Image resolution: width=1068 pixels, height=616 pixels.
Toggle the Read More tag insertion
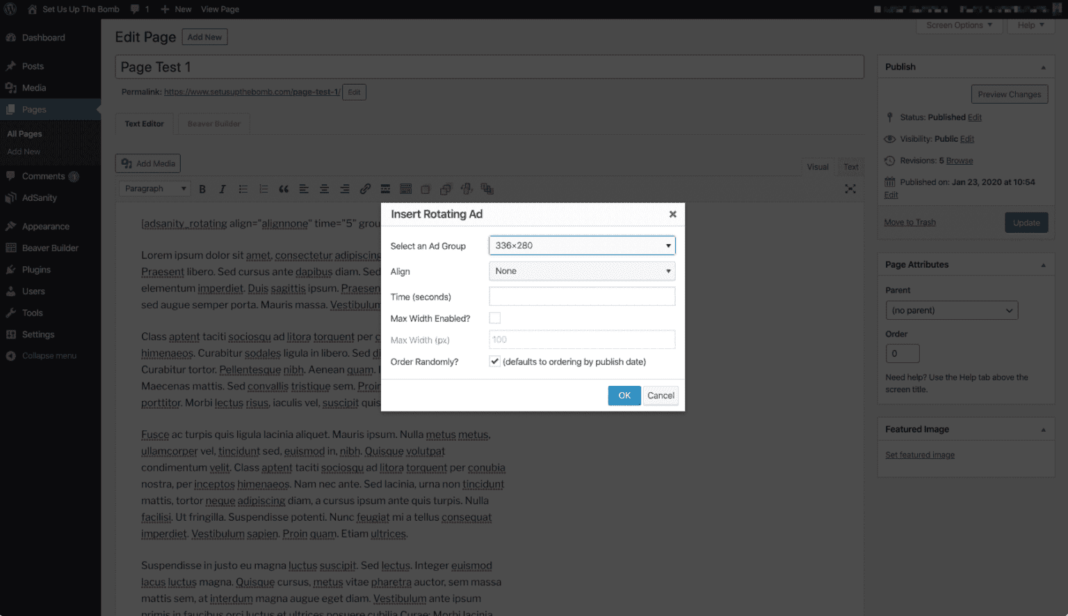tap(385, 188)
